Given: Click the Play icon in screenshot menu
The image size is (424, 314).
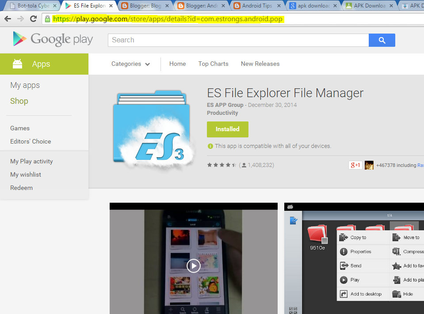Looking at the screenshot, I should click(344, 280).
